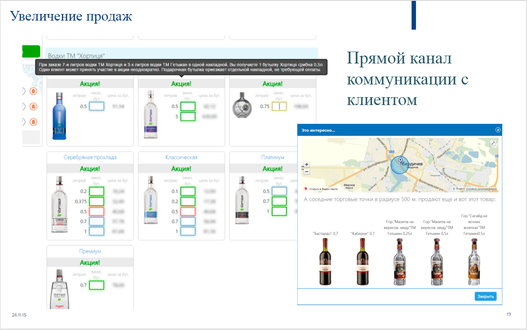
Task: Open the Классическая product title
Action: [181, 157]
